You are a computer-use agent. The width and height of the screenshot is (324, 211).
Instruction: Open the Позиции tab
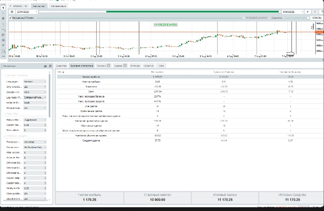(x=103, y=66)
